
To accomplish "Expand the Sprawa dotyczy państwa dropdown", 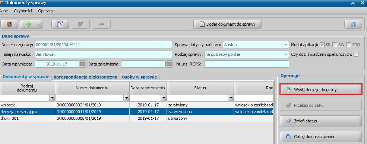I will tap(285, 45).
